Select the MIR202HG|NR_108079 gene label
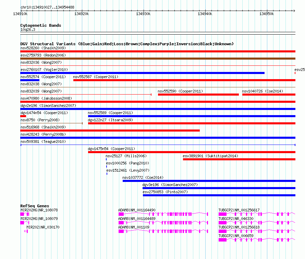 coord(39,219)
